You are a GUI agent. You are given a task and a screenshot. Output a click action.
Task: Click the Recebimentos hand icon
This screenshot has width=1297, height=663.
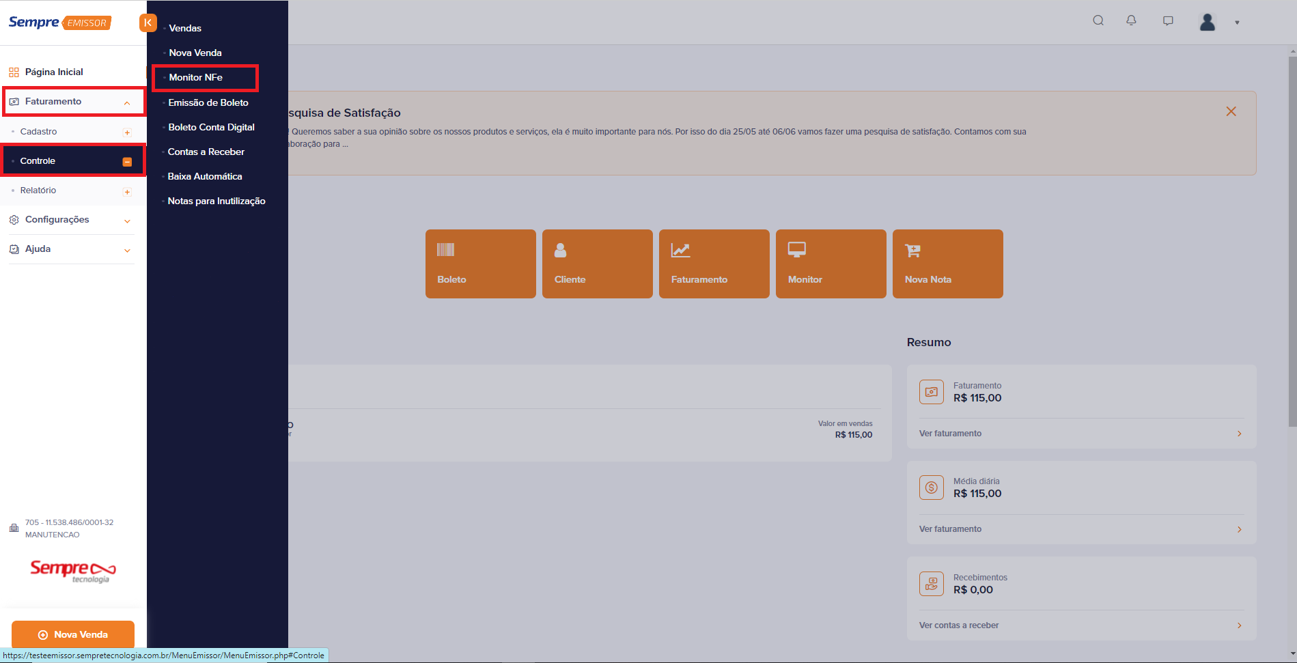[932, 584]
